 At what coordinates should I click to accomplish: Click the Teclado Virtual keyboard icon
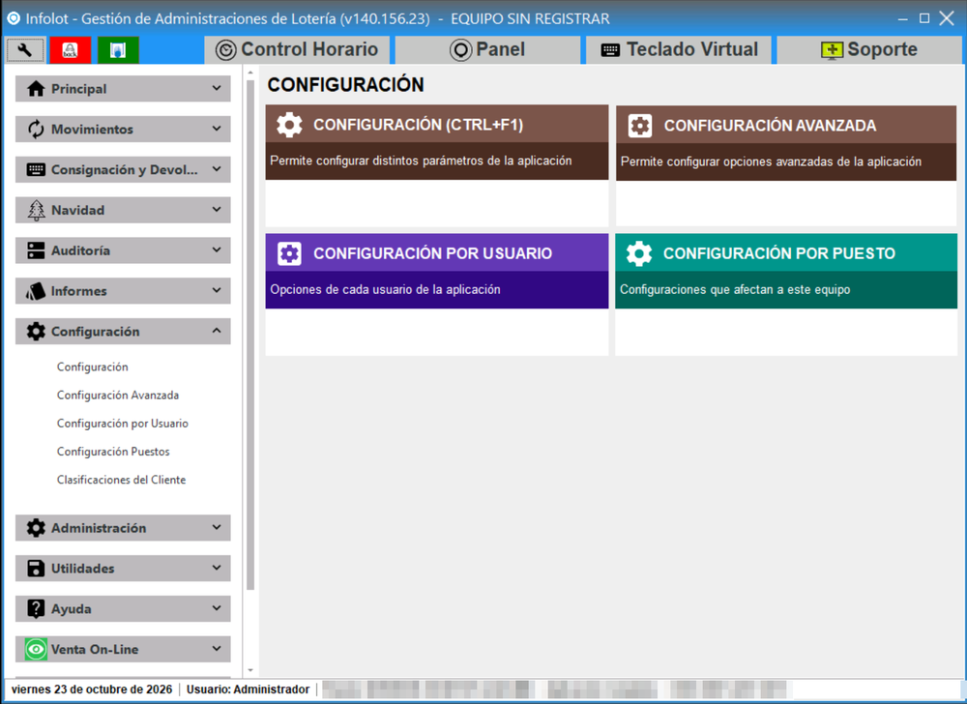coord(610,50)
